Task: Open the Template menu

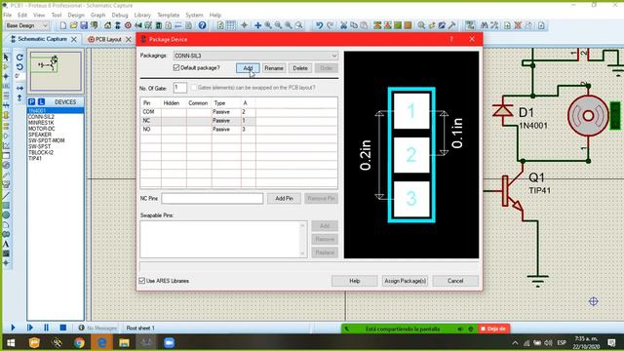Action: click(169, 16)
